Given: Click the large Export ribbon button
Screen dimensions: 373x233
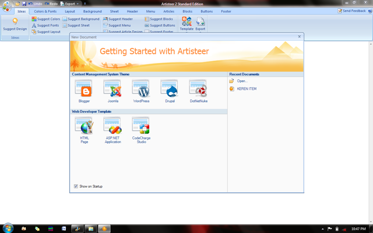Looking at the screenshot, I should [x=200, y=24].
